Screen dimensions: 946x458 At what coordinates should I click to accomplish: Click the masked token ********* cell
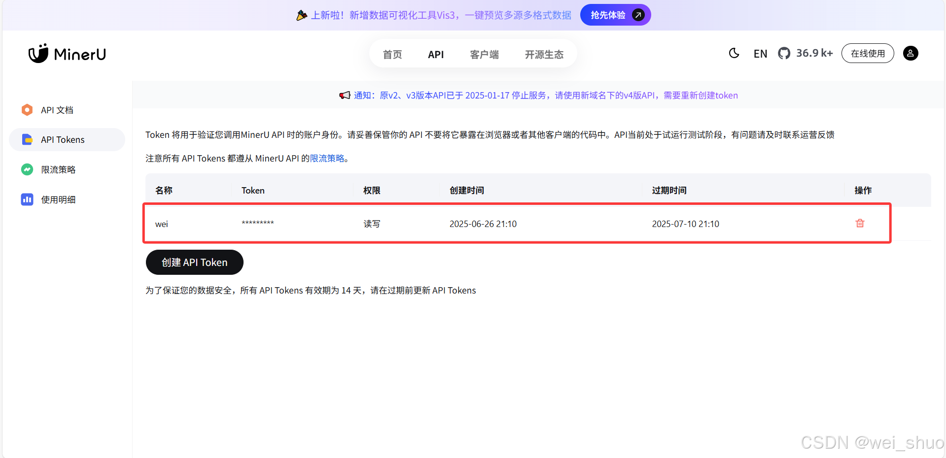click(258, 224)
